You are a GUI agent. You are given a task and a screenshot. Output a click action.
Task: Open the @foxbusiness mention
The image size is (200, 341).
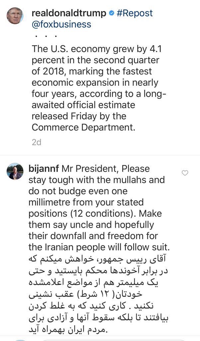[61, 24]
